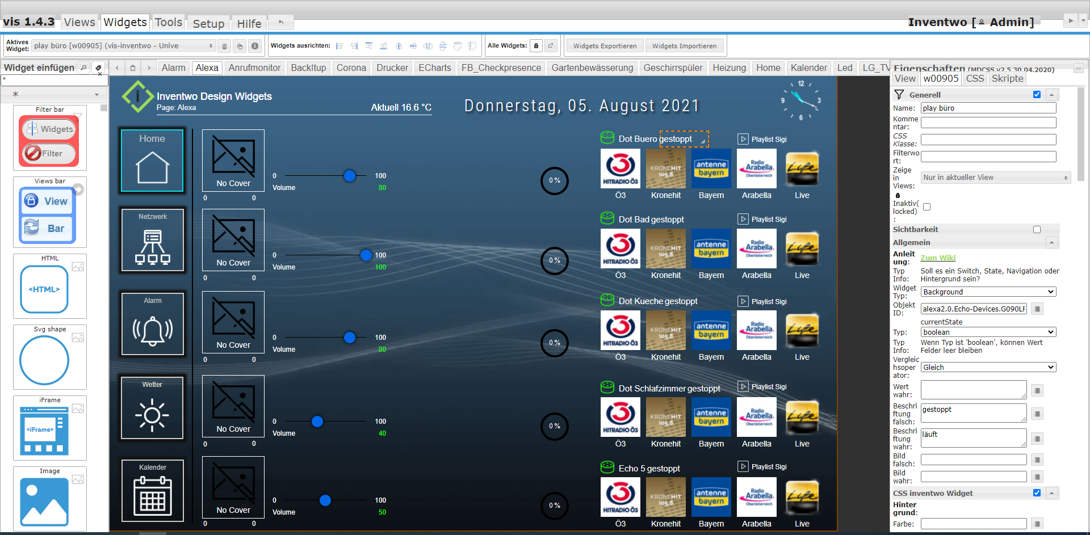
Task: Collapse the CSS inventwo Widget section
Action: (1051, 493)
